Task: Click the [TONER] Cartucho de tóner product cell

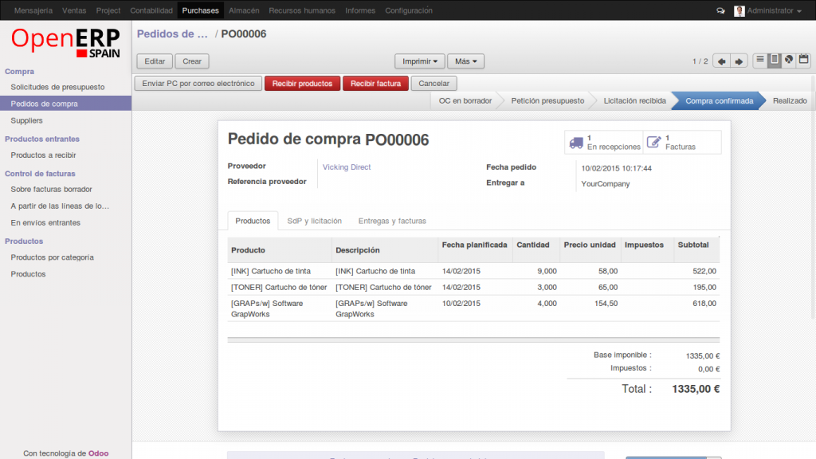Action: [279, 287]
